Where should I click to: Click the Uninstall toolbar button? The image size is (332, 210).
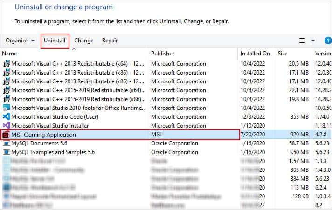tap(55, 41)
